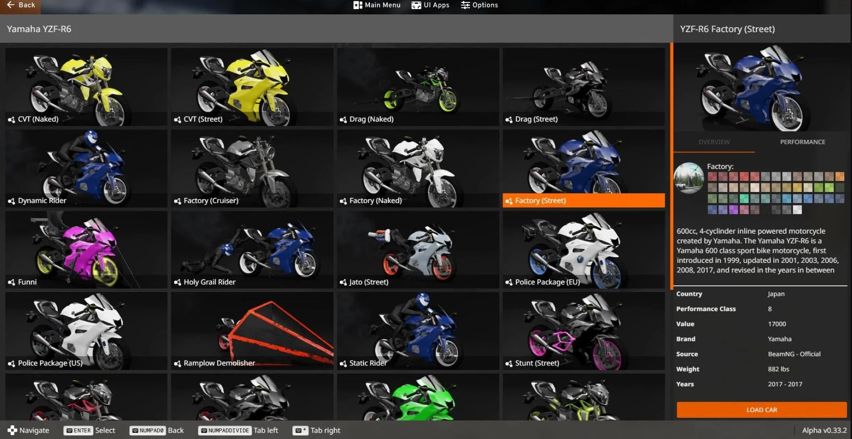Viewport: 852px width, 439px height.
Task: Open the Options icon
Action: pos(464,5)
